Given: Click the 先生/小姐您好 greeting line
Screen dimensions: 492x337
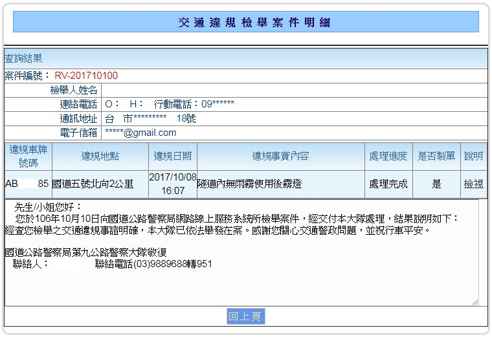Looking at the screenshot, I should (48, 207).
